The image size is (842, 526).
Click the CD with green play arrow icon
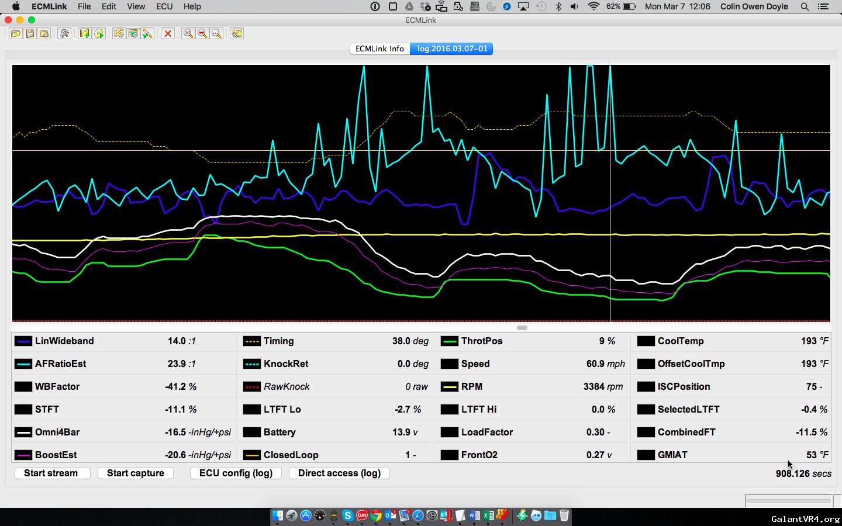[99, 34]
